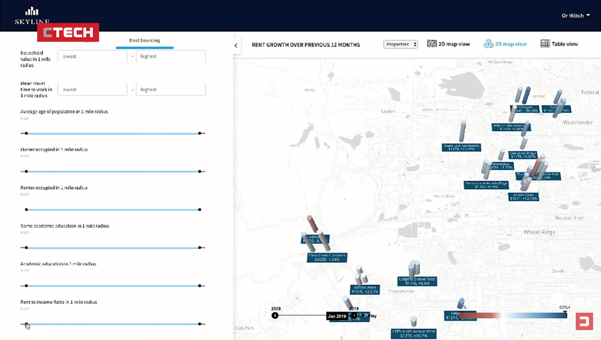This screenshot has width=601, height=340.
Task: Select the 3D map view cube icon
Action: pyautogui.click(x=488, y=44)
